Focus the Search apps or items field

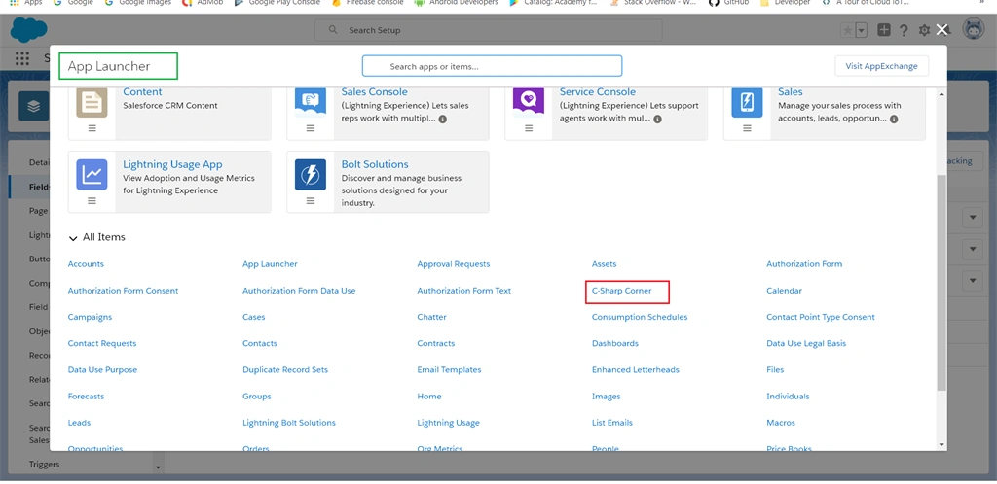[x=492, y=66]
